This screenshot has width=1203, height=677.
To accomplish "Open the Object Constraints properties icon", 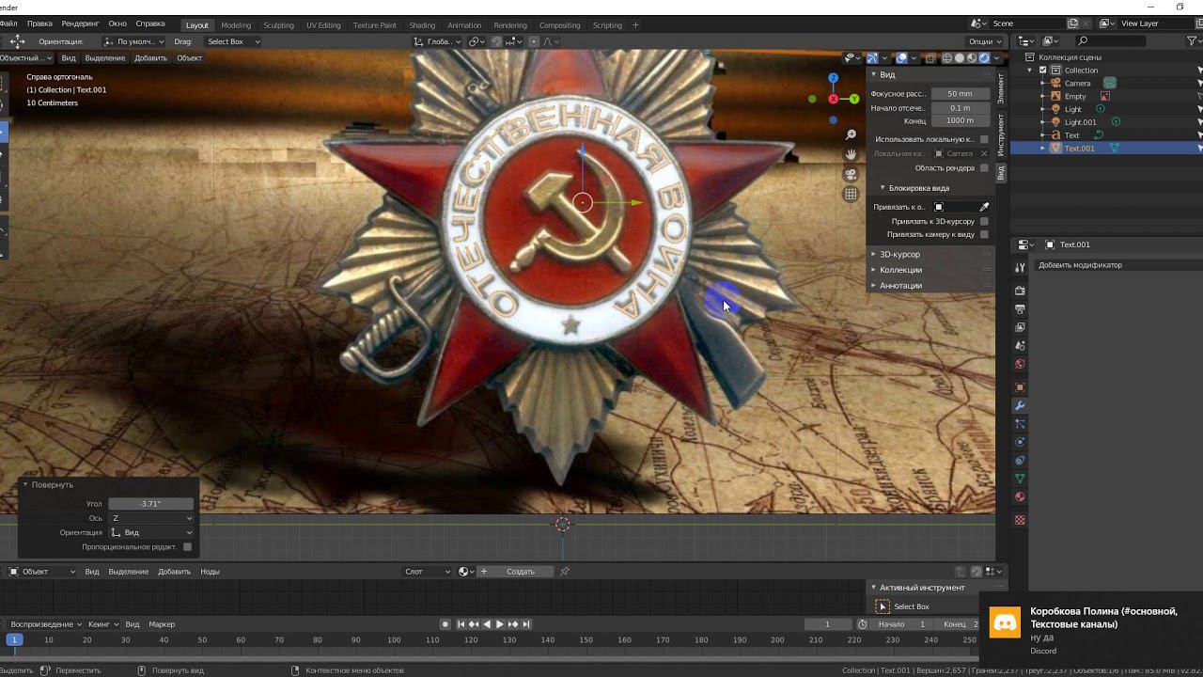I will (x=1020, y=461).
